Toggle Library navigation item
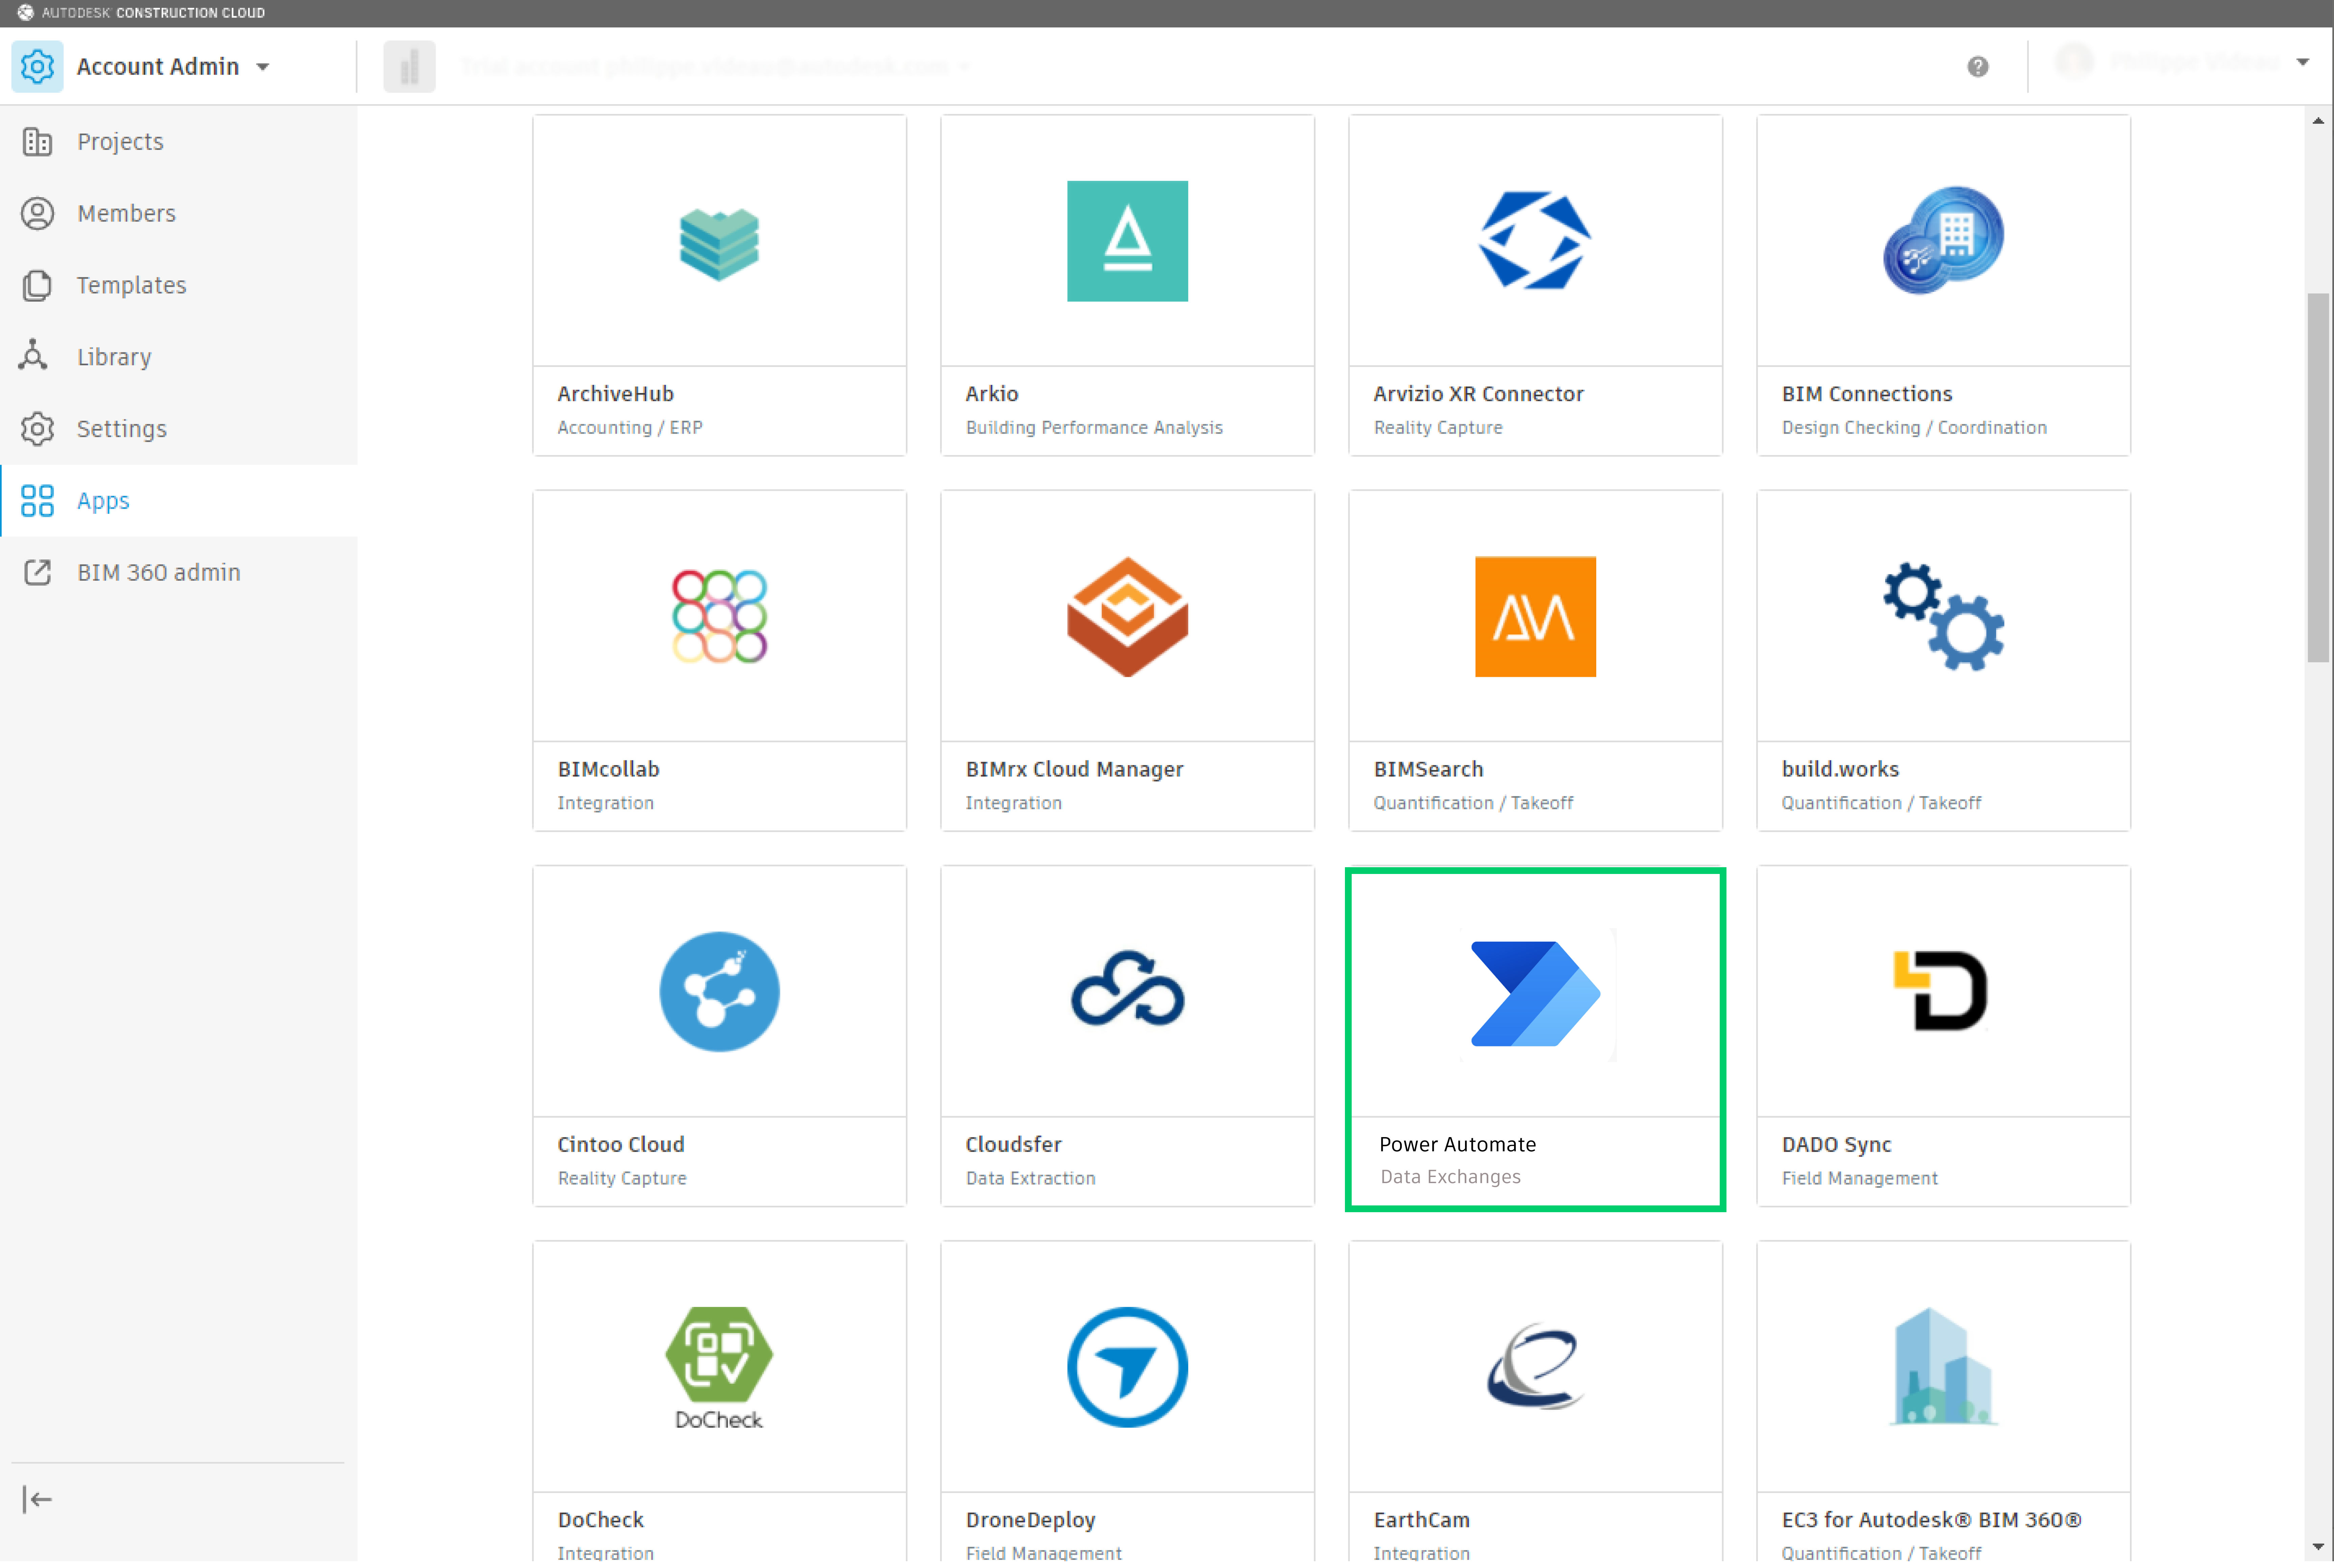The height and width of the screenshot is (1568, 2334). tap(112, 355)
